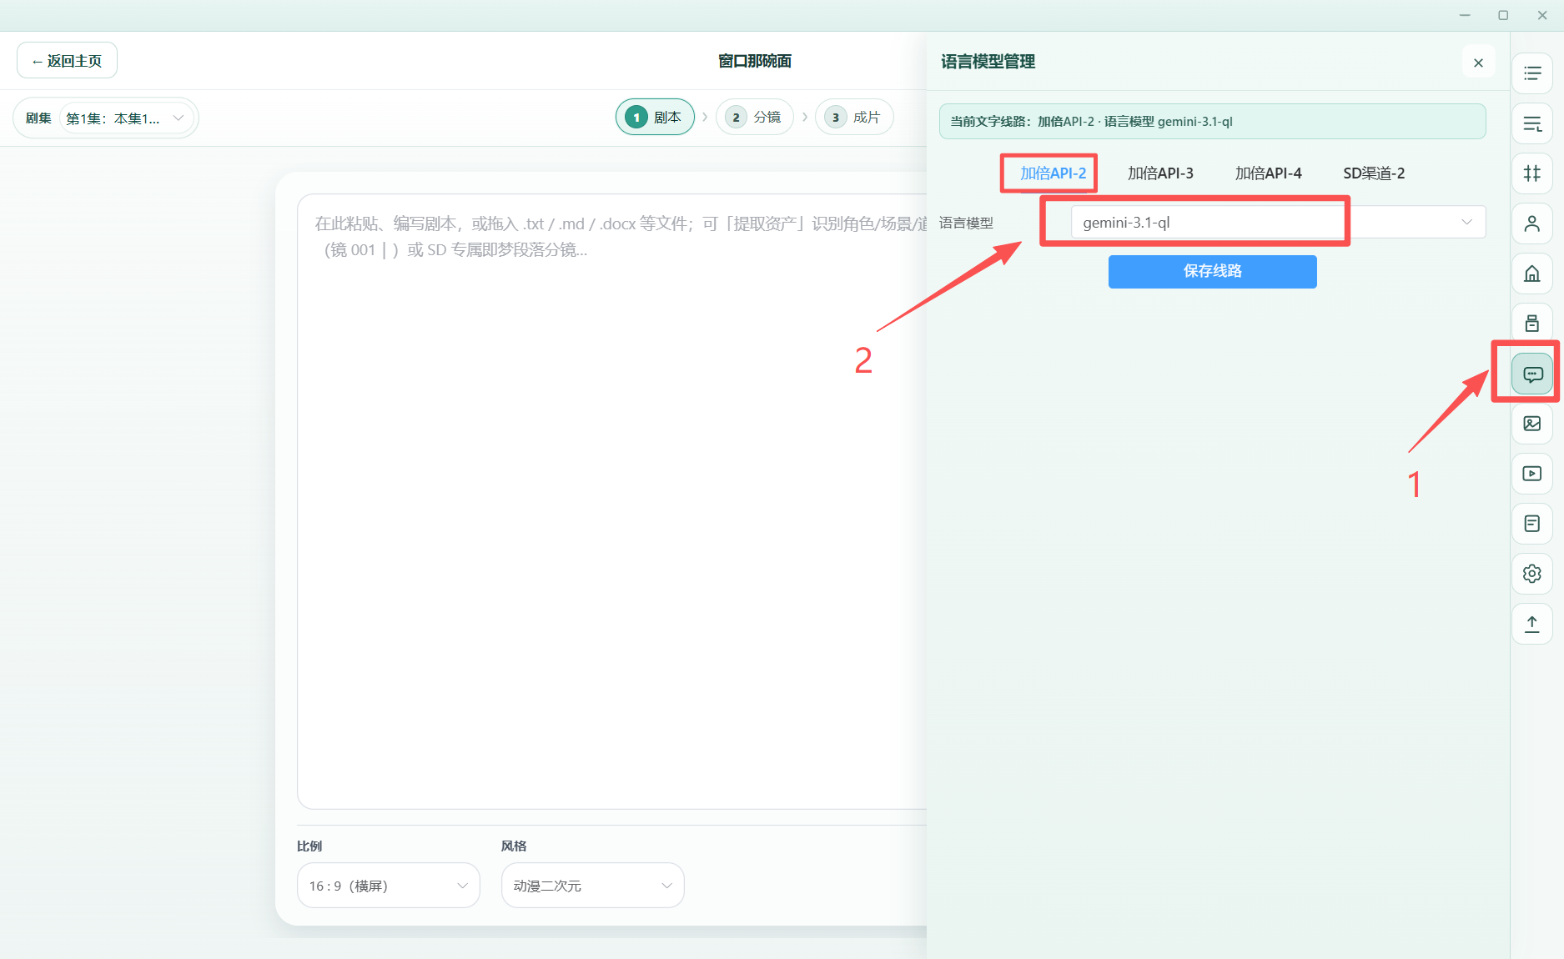Open the 剧集 episode selector dropdown

coord(126,118)
